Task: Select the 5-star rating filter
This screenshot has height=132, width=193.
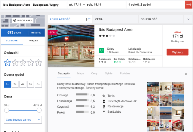Action: [x=38, y=62]
